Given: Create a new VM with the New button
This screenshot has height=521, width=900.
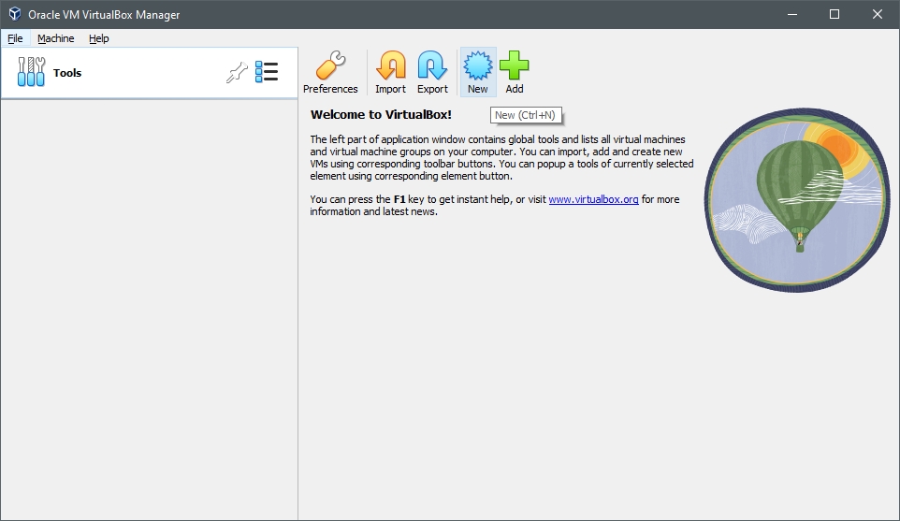Looking at the screenshot, I should (477, 73).
